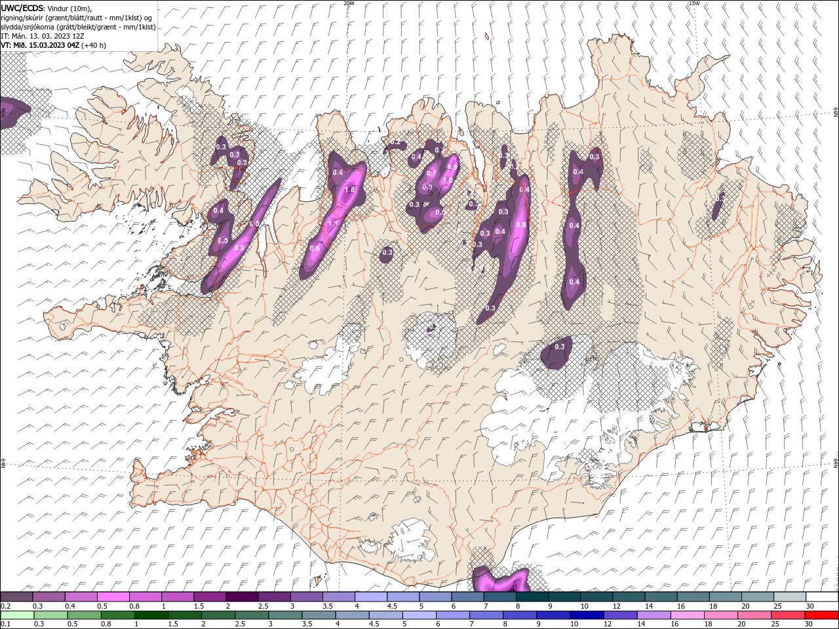Pick the light gray 25 swatch in top legend row
This screenshot has height=629, width=839.
(x=790, y=597)
